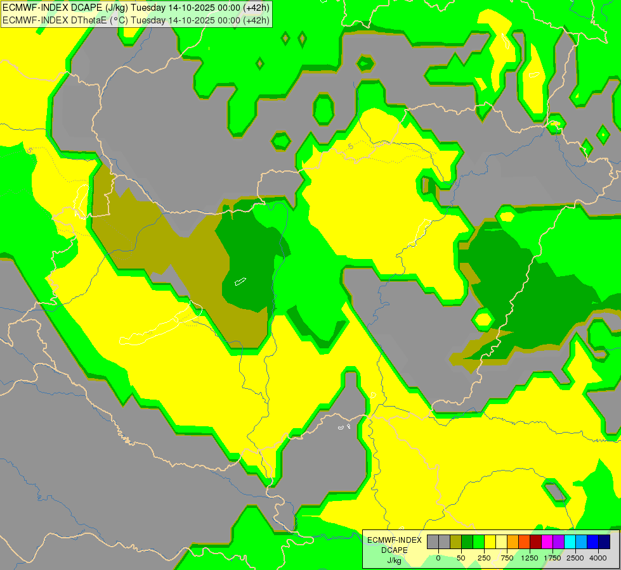
Task: Click the legend DCAPE label
Action: point(395,550)
